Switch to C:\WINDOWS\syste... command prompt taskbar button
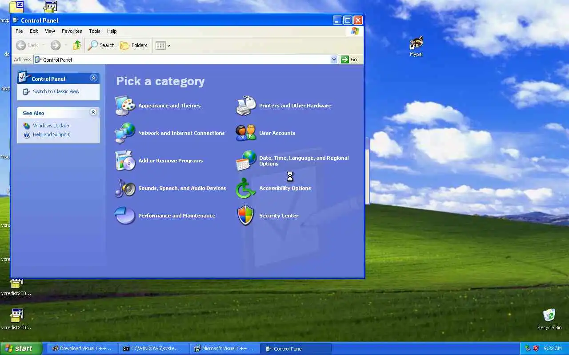 click(x=154, y=348)
